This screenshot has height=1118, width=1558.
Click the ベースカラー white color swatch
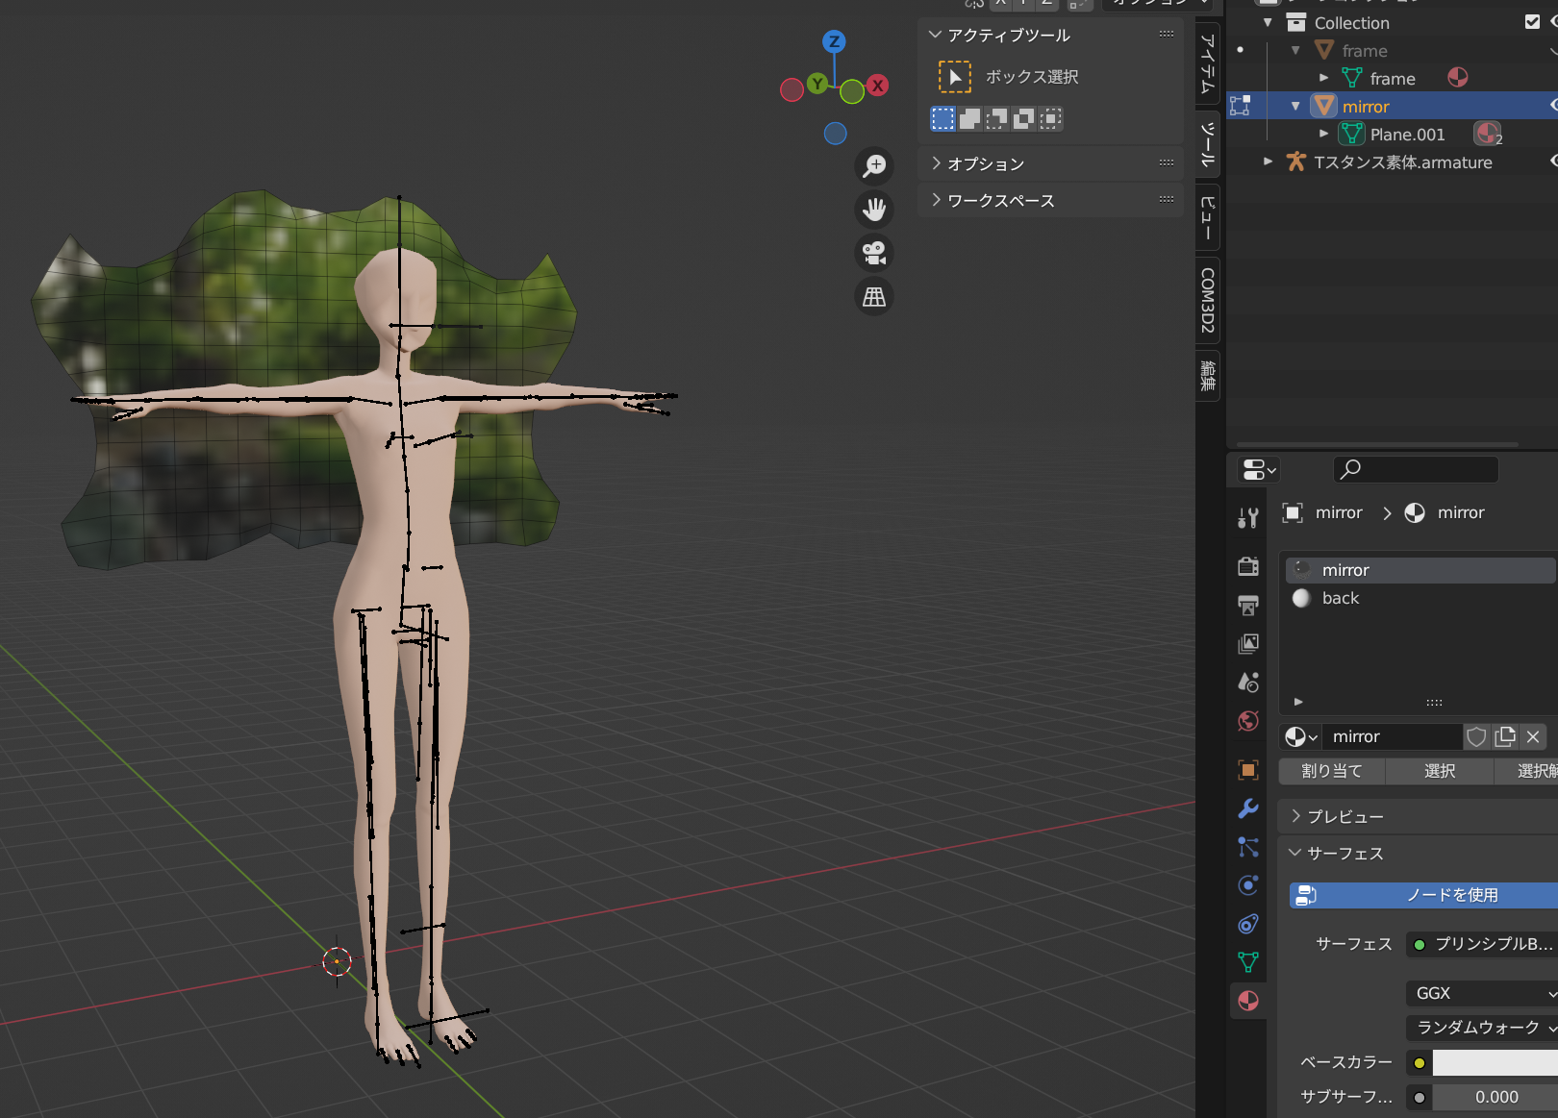[1495, 1062]
